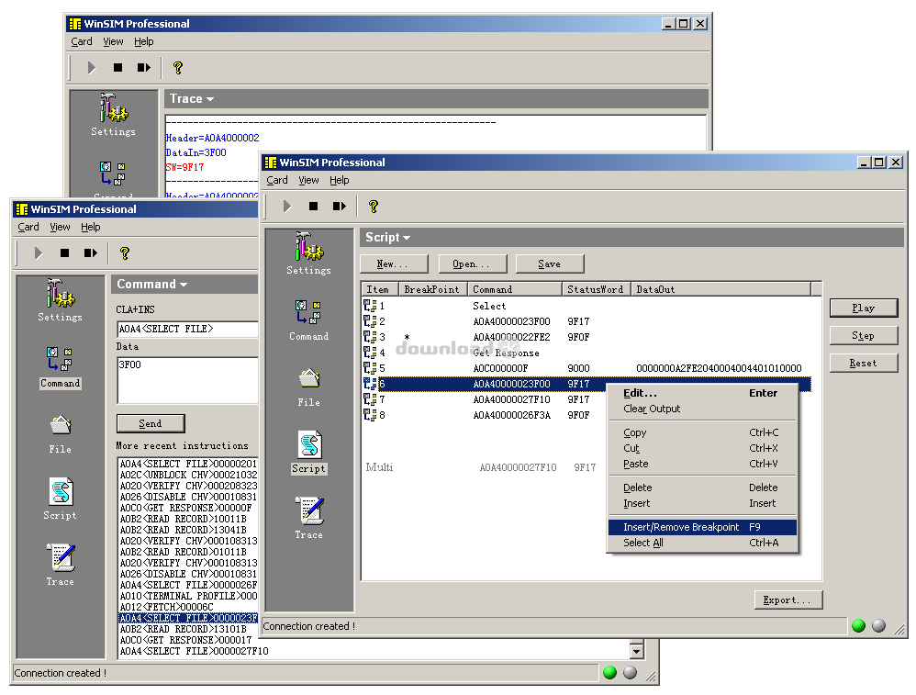Expand the Trace panel dropdown header

coord(192,99)
